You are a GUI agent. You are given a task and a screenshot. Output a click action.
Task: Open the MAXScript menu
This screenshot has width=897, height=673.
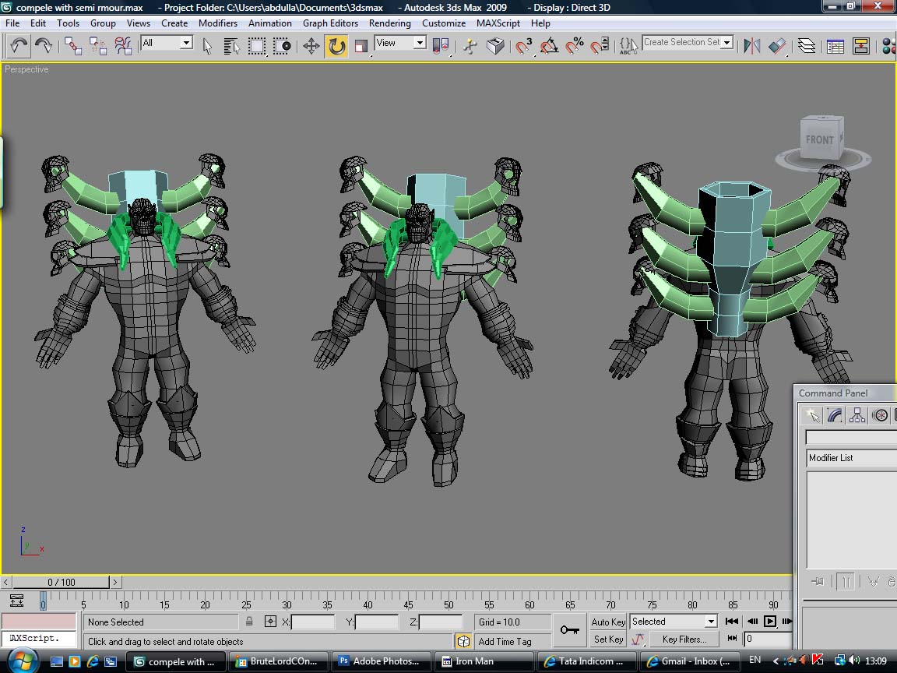(x=498, y=23)
